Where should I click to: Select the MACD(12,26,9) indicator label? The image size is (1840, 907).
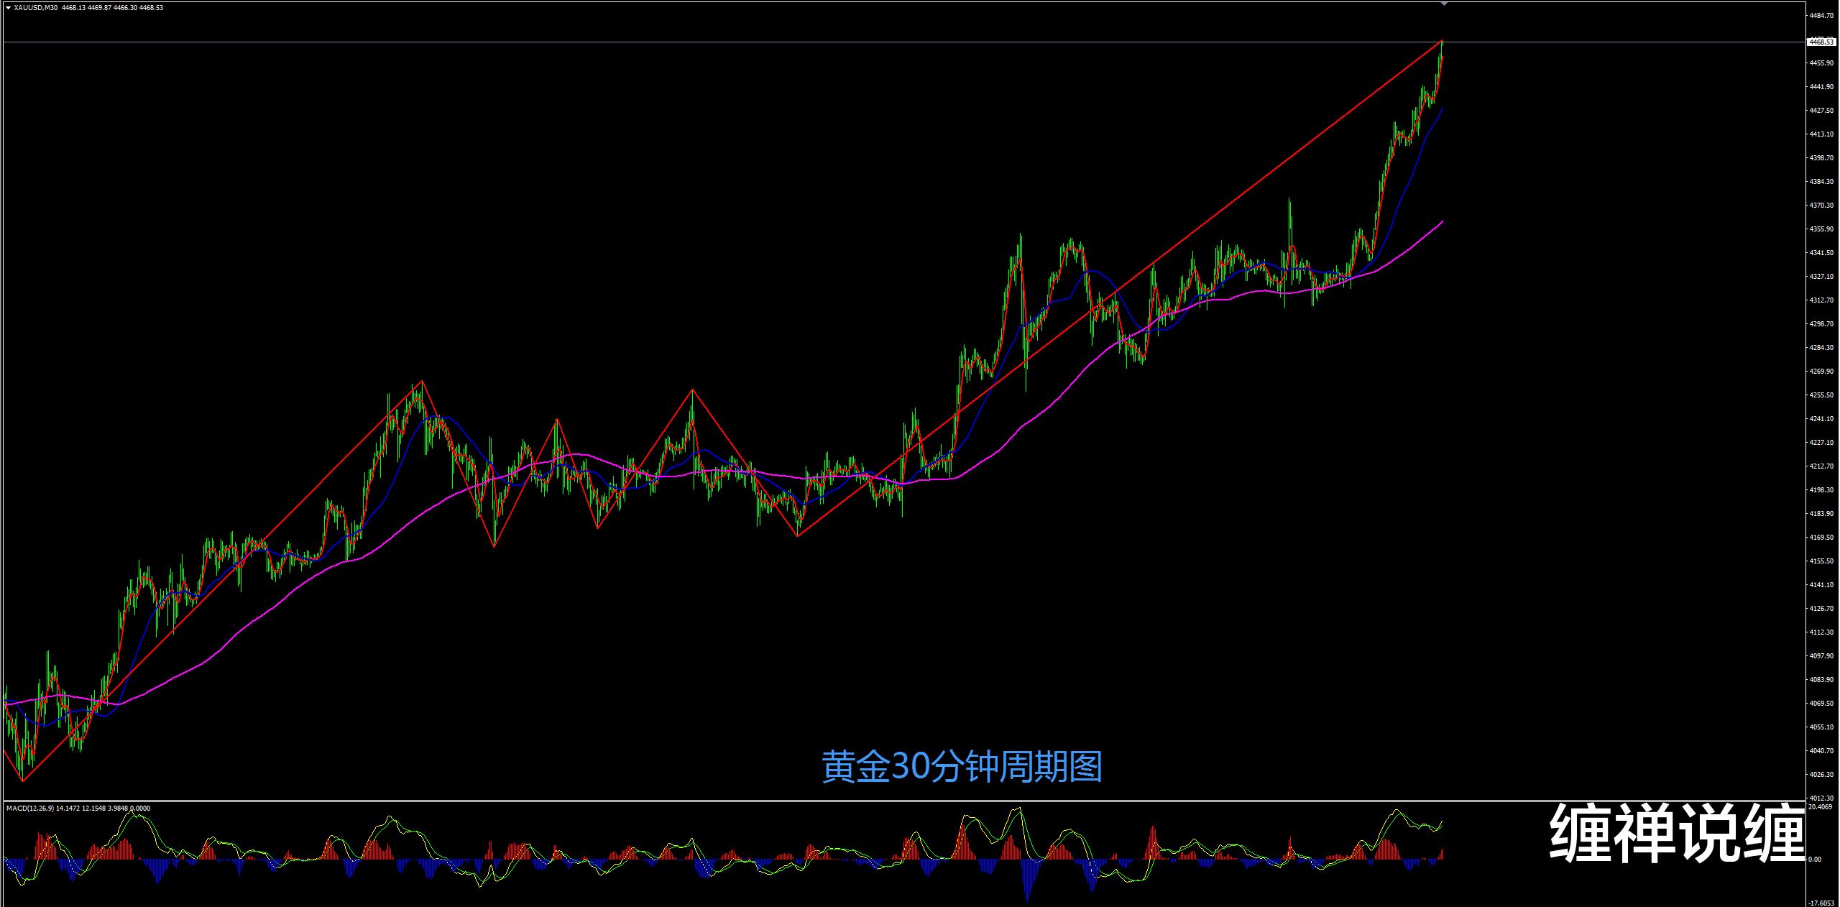tap(29, 809)
